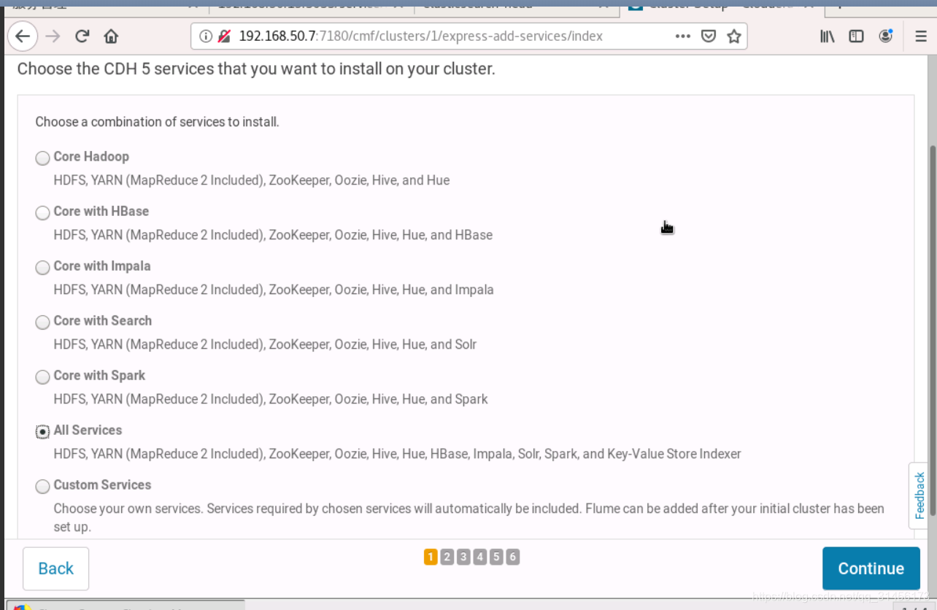The height and width of the screenshot is (610, 937).
Task: Click the Core Hadoop services description
Action: point(252,180)
